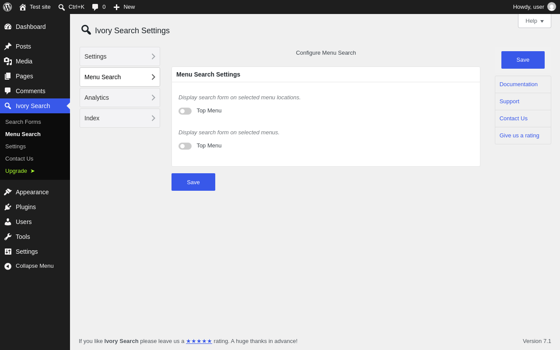Viewport: 560px width, 350px height.
Task: Click the Version 7.1 footer text
Action: click(x=537, y=341)
